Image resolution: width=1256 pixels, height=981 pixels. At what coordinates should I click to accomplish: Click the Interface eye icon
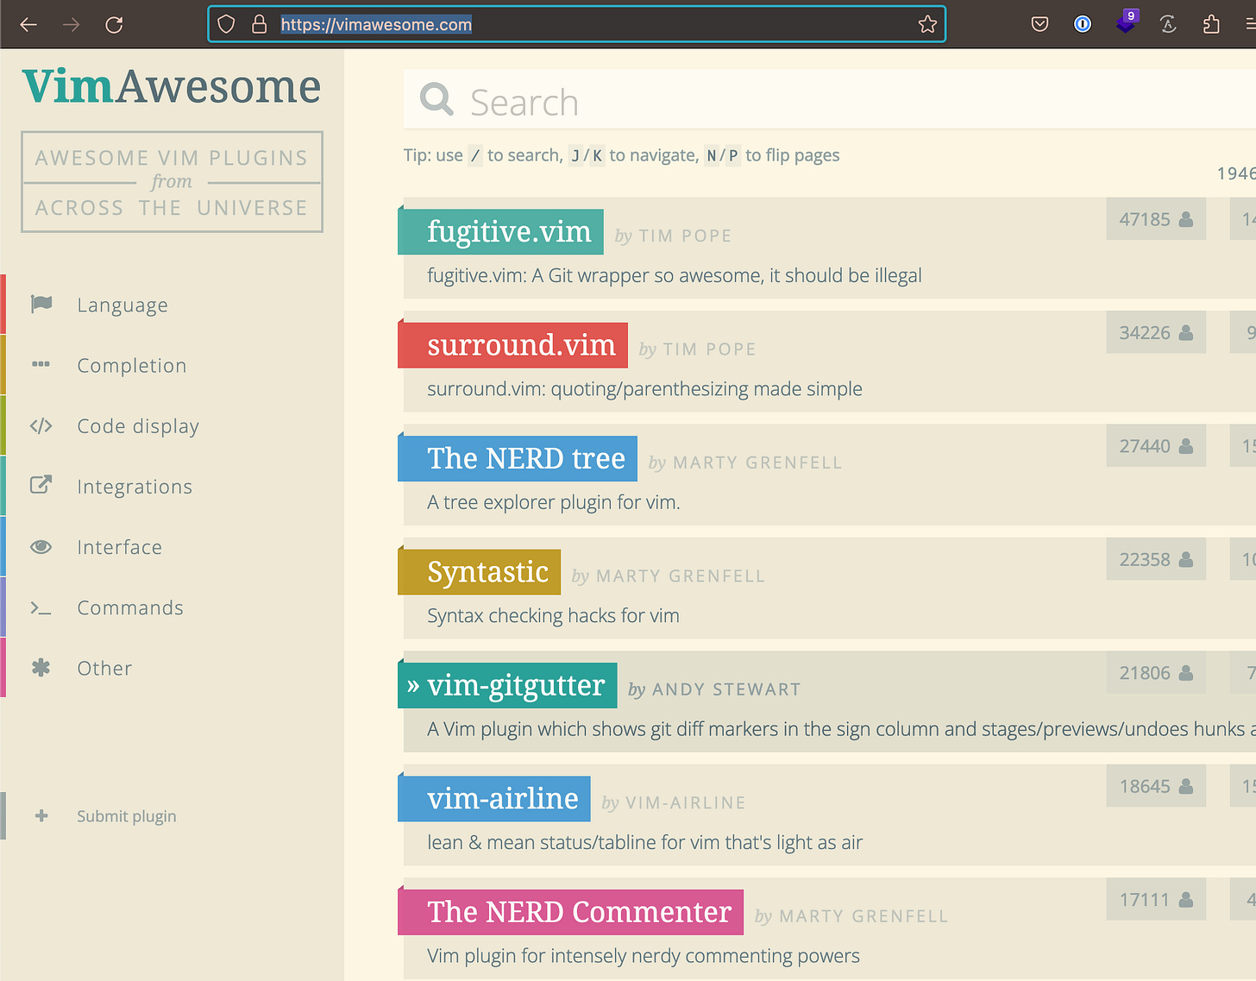(41, 547)
